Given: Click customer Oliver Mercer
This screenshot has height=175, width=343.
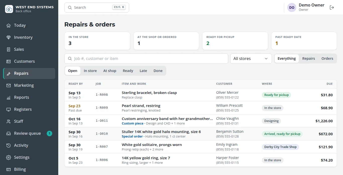Looking at the screenshot, I should 227,92.
